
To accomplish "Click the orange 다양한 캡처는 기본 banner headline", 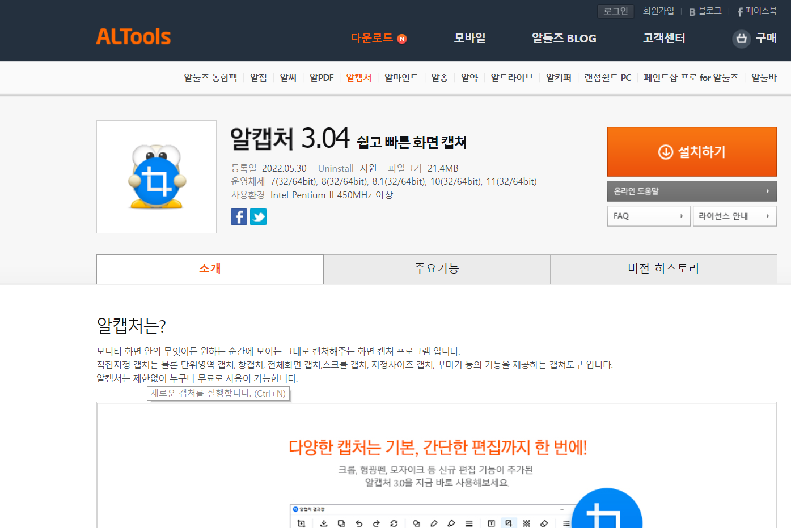I will (438, 448).
